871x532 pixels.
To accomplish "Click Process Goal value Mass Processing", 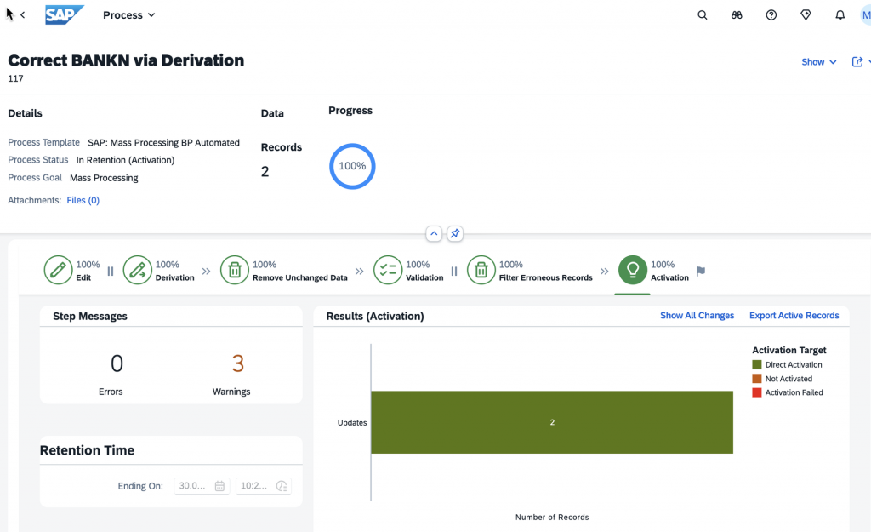I will (x=104, y=178).
